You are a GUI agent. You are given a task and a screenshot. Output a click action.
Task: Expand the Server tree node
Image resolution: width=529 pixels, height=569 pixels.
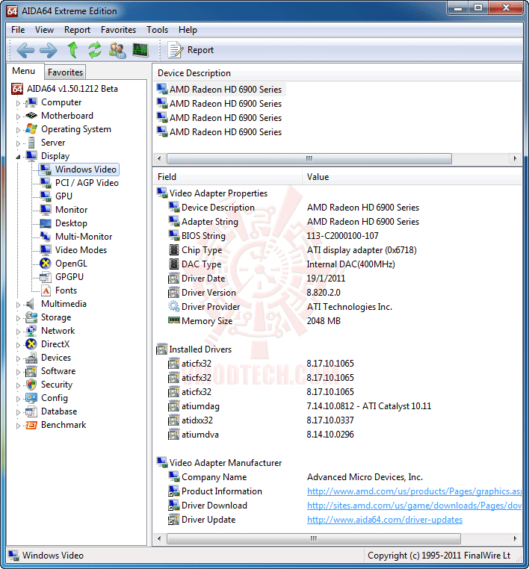(18, 143)
